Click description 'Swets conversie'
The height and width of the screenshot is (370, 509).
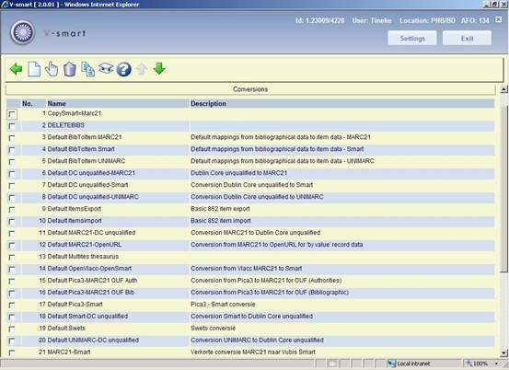click(x=213, y=329)
